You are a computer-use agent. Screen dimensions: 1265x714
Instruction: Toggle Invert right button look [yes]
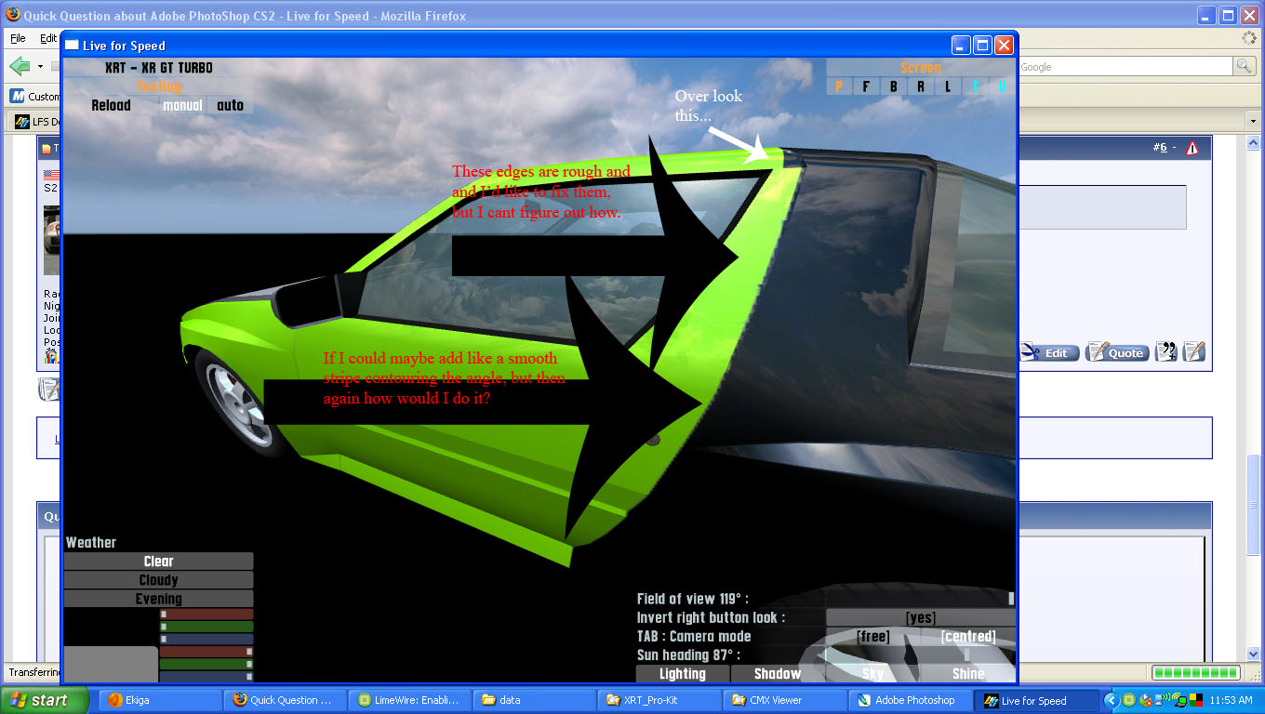[x=920, y=617]
